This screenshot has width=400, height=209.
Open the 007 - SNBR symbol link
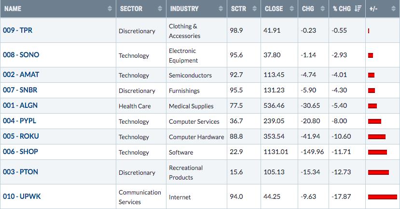20,90
